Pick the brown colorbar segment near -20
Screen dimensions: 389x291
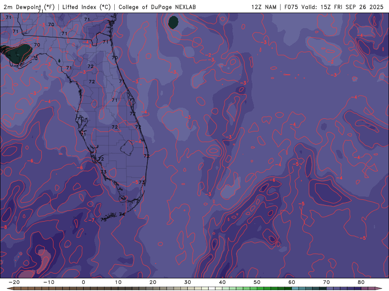[18, 289]
